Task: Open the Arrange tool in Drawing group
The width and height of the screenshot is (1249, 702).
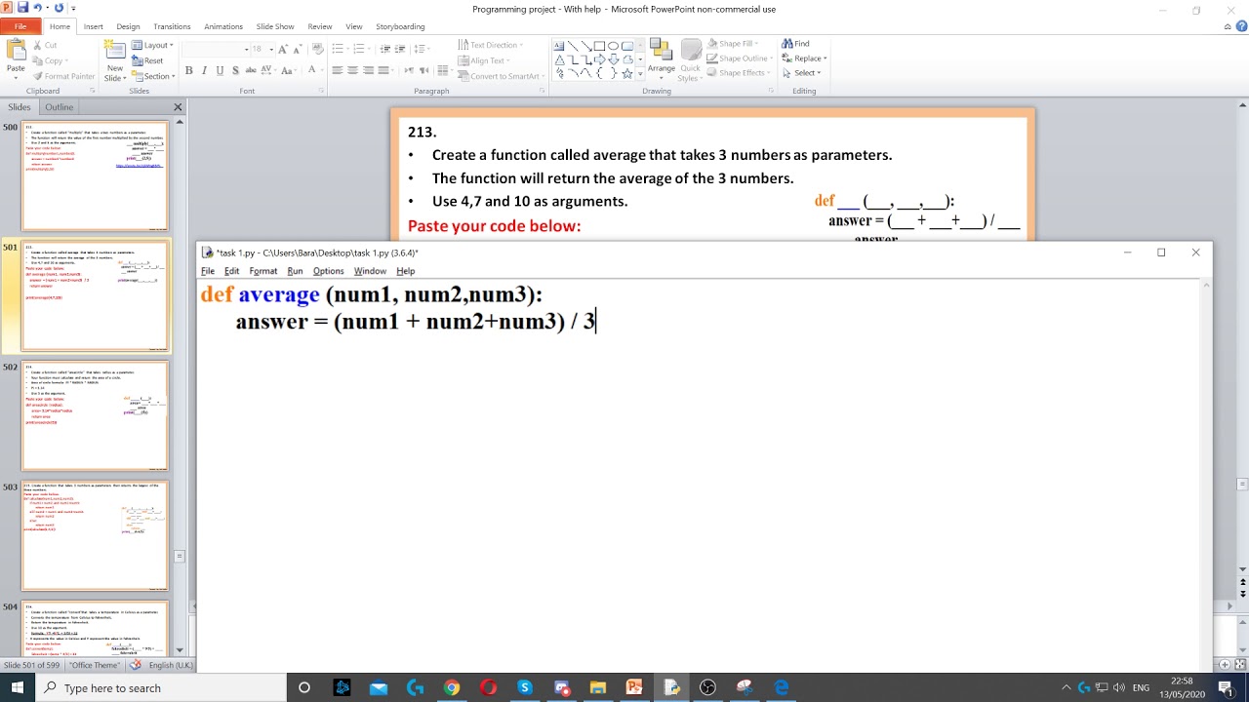Action: 661,57
